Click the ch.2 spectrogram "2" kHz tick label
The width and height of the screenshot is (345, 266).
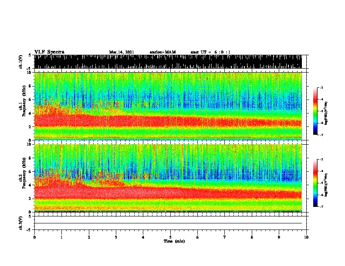pyautogui.click(x=30, y=199)
